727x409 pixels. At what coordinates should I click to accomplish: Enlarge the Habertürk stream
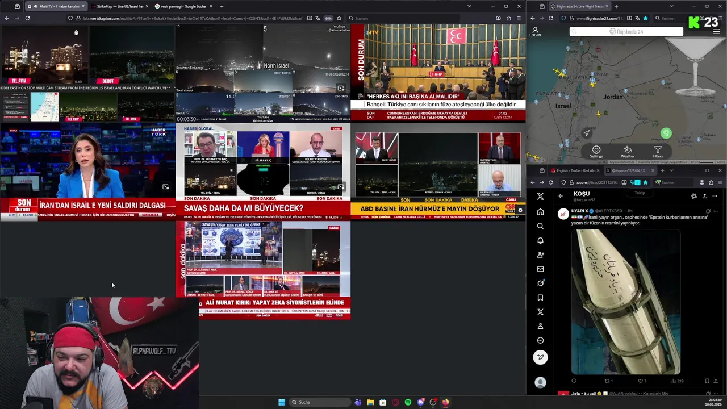coord(165,186)
